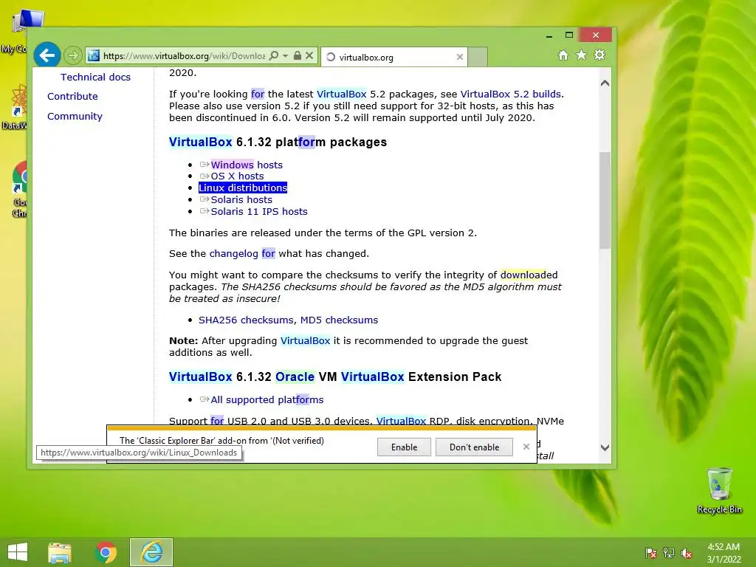
Task: Stop page loading with the X button
Action: coord(309,55)
